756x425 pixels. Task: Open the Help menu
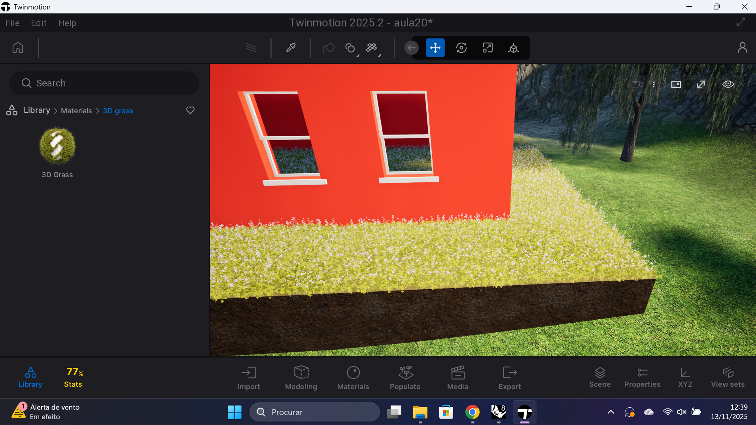pyautogui.click(x=67, y=23)
